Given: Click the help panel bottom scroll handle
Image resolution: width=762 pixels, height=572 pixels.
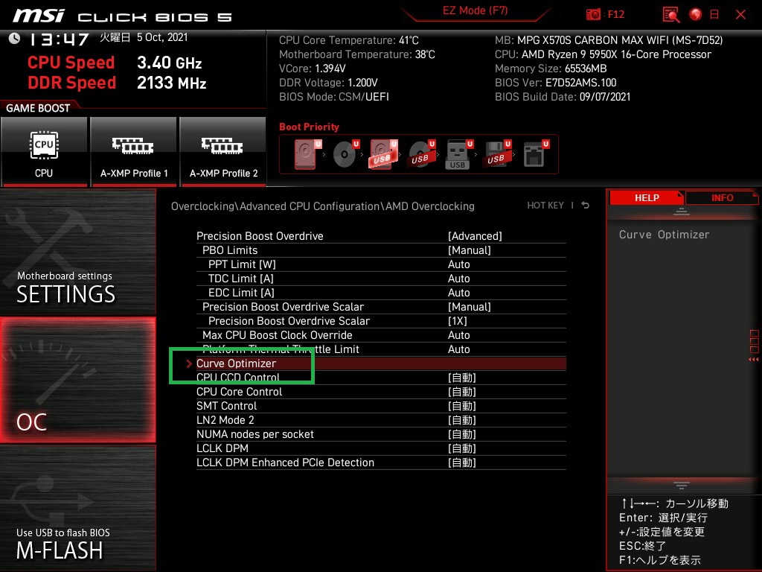Looking at the screenshot, I should pyautogui.click(x=682, y=485).
